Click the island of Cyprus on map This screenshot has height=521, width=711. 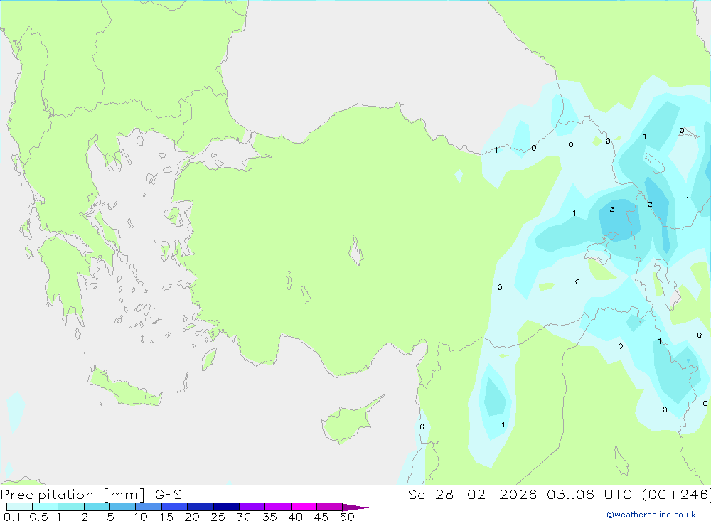tap(349, 422)
